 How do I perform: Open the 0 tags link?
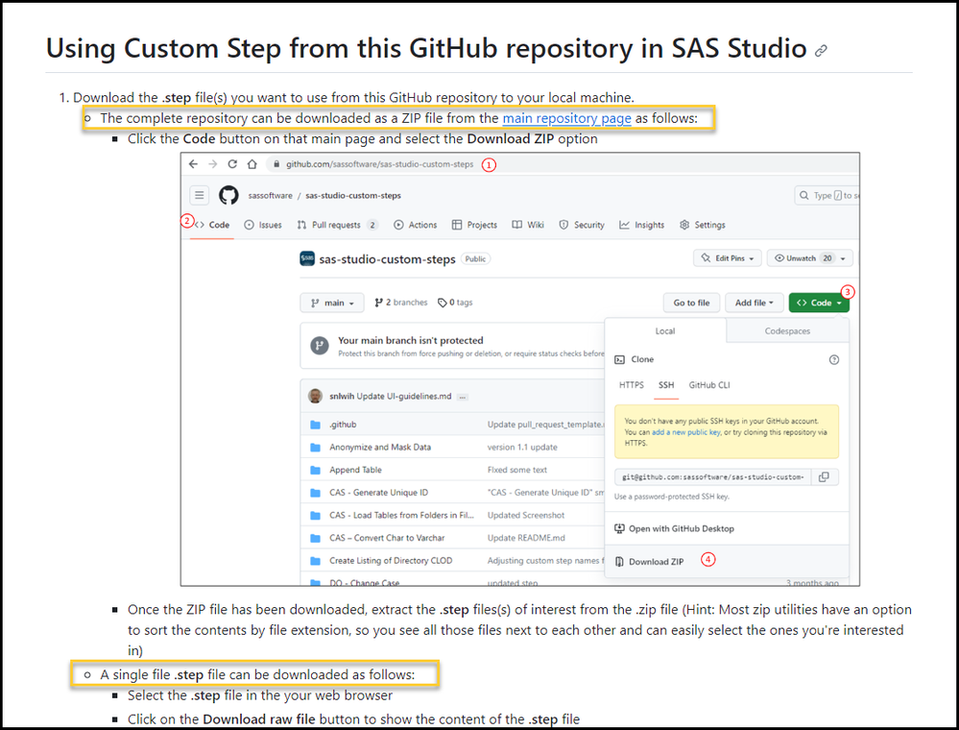(x=455, y=303)
